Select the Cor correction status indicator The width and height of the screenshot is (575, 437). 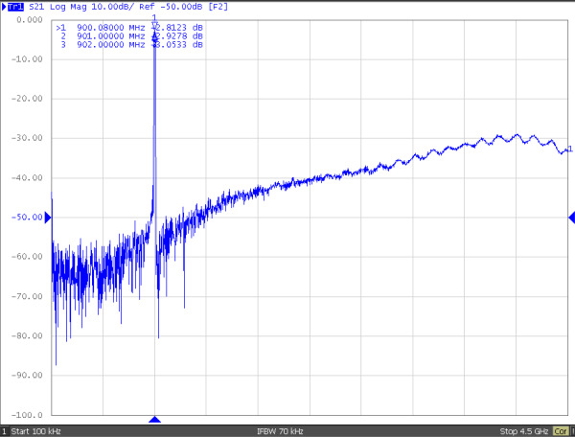pyautogui.click(x=560, y=431)
